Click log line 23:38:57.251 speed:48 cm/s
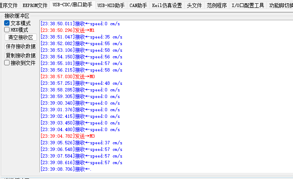The width and height of the screenshot is (293, 179). [81, 83]
